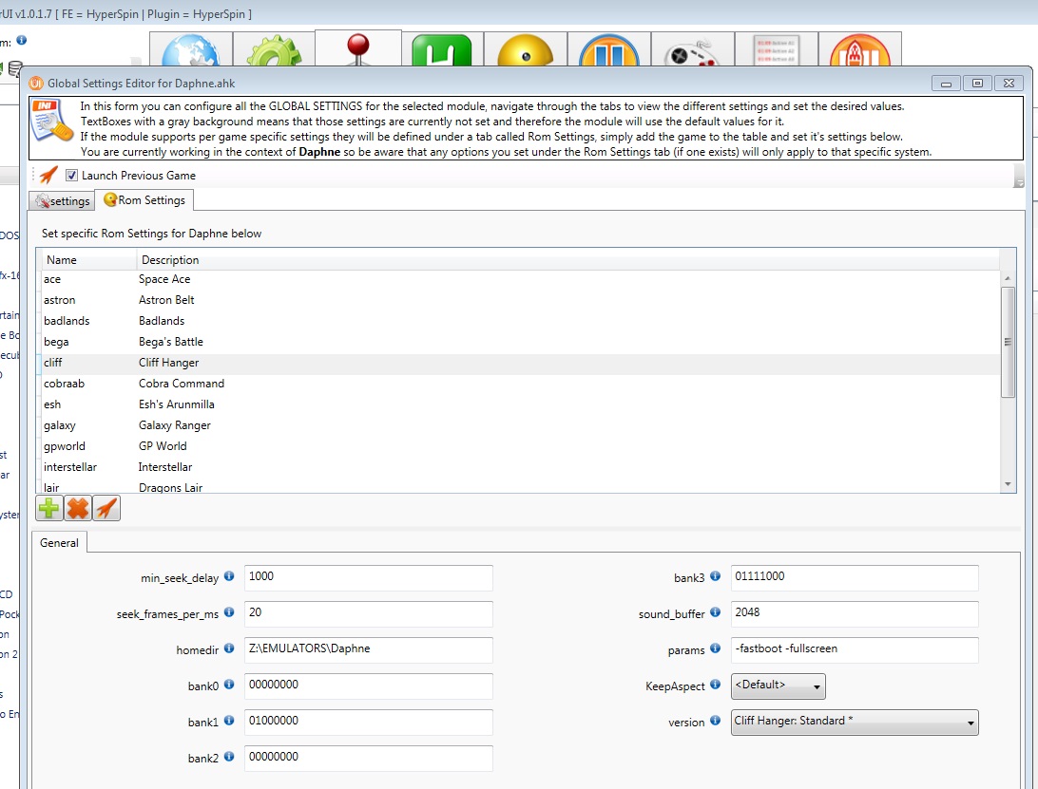The height and width of the screenshot is (789, 1038).
Task: Click the green plus add ROM button
Action: click(x=48, y=509)
